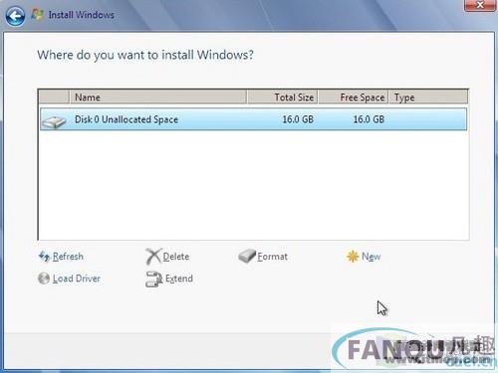498x373 pixels.
Task: Click the Delete X icon
Action: [x=153, y=257]
